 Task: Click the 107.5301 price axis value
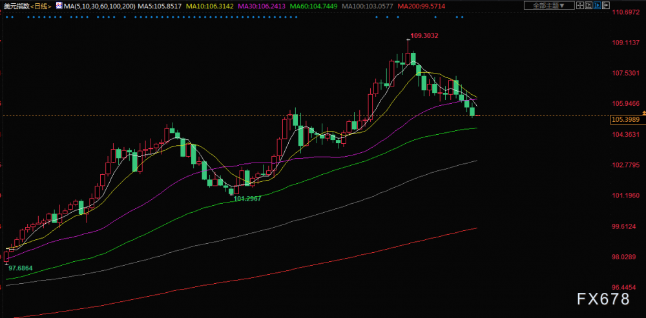point(626,73)
